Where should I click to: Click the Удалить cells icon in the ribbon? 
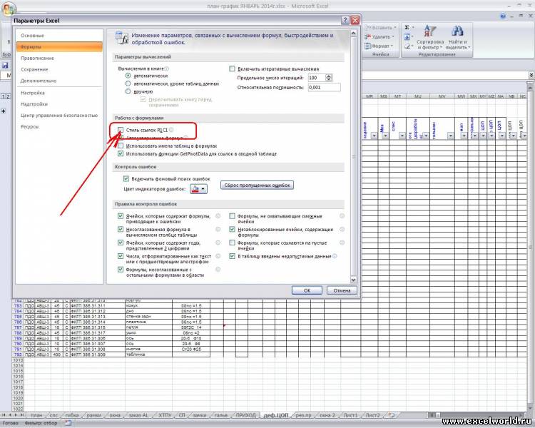pyautogui.click(x=368, y=37)
